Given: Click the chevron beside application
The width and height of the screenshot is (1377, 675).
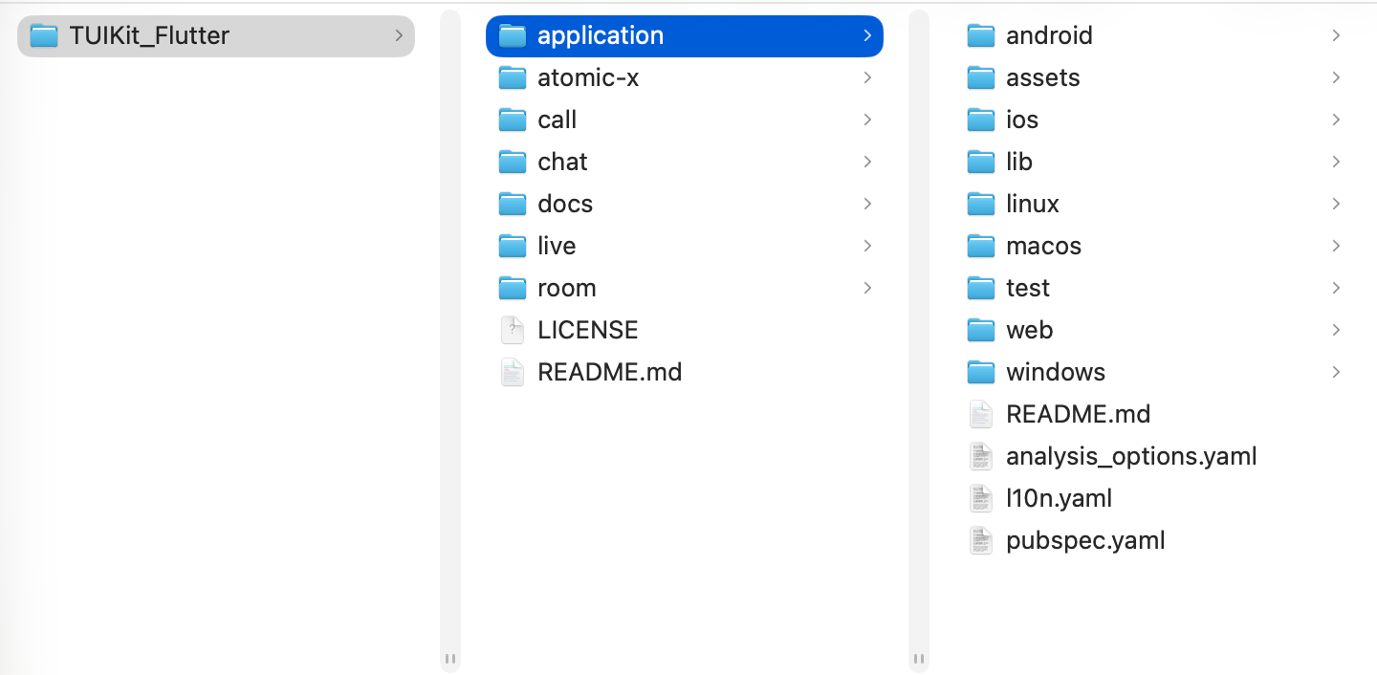Looking at the screenshot, I should [867, 36].
